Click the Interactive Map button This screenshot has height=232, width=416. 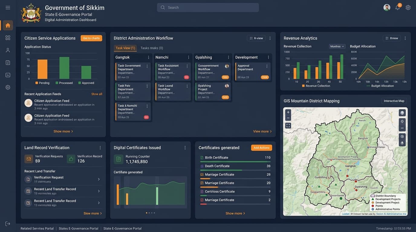coord(394,101)
